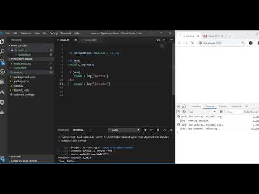259x194 pixels.
Task: Open index.html in file tree
Action: tap(20, 68)
